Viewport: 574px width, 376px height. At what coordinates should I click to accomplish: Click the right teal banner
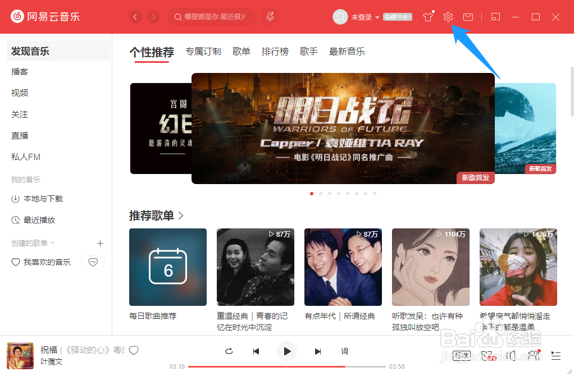tap(525, 129)
